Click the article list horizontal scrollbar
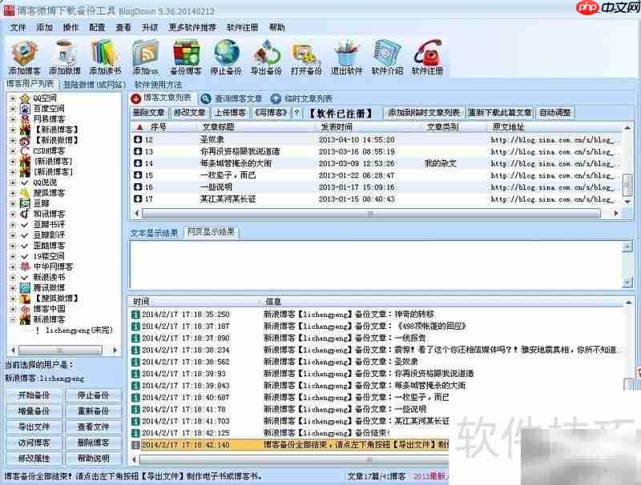The image size is (641, 485). tap(371, 214)
